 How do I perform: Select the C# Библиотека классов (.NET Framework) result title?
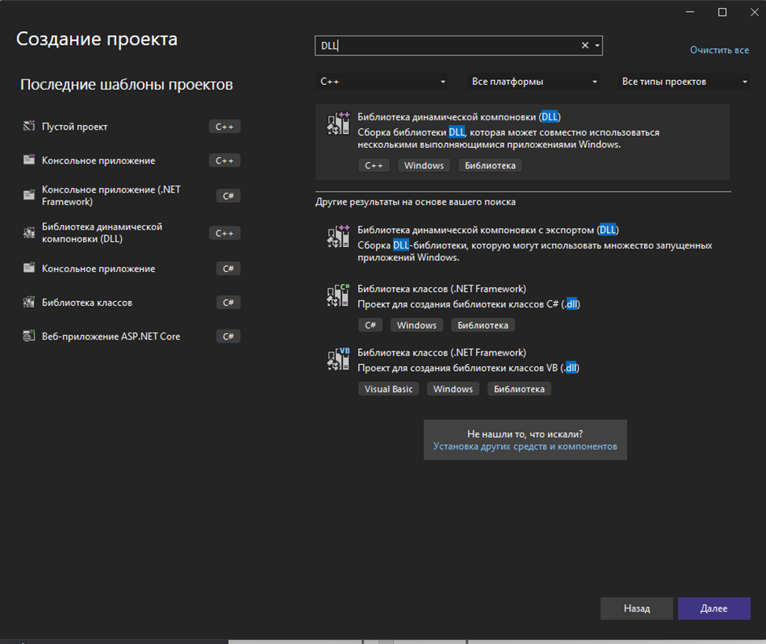442,289
